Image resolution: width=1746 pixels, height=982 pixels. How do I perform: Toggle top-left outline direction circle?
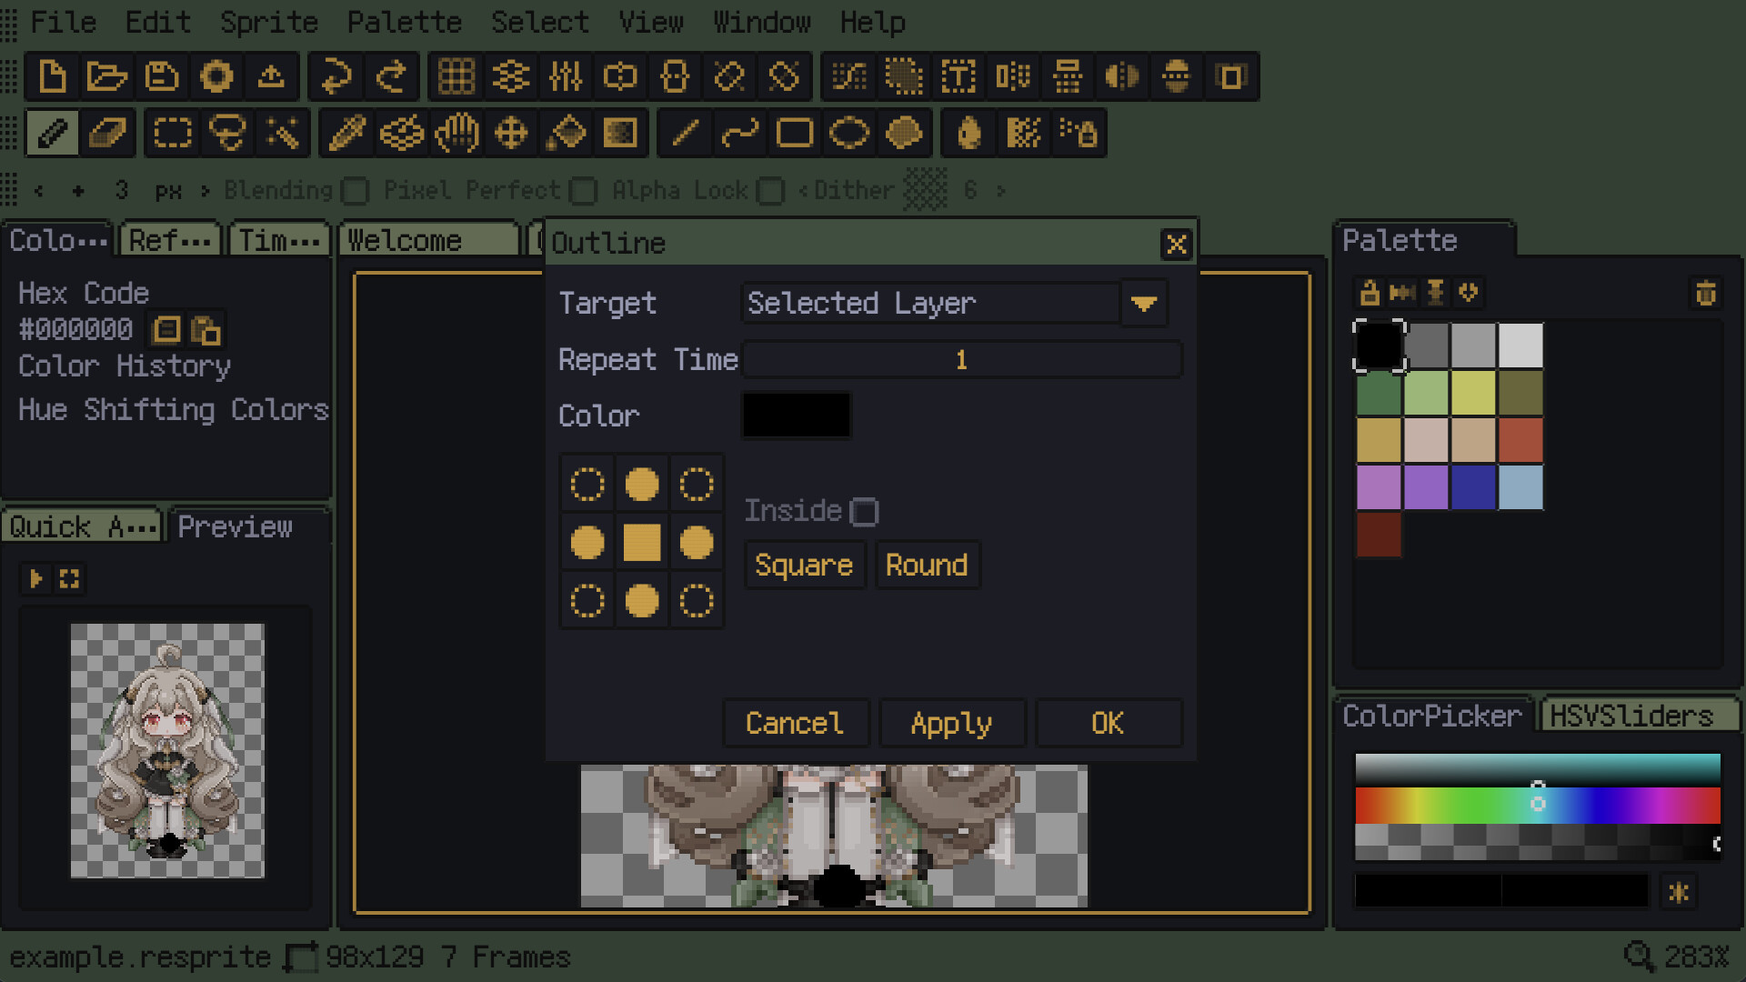pos(587,485)
